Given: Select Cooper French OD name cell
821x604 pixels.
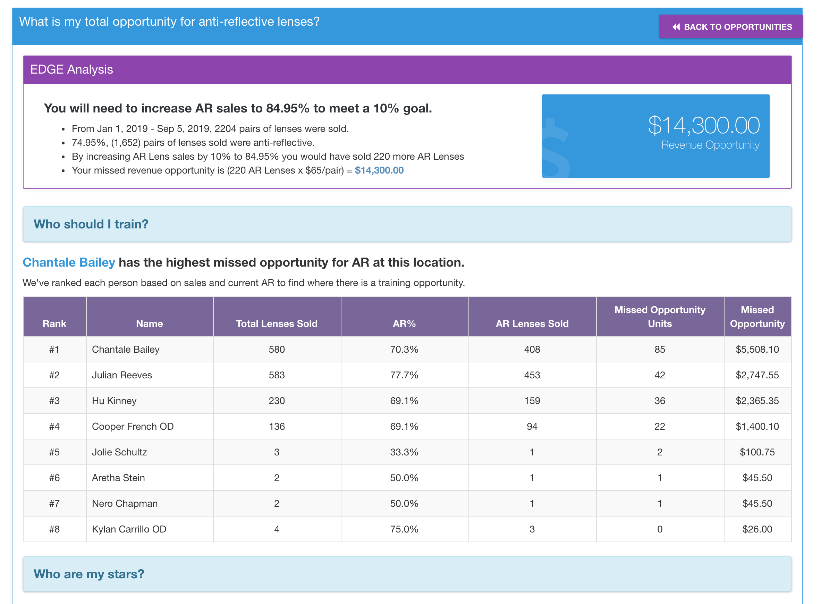Looking at the screenshot, I should click(x=150, y=426).
